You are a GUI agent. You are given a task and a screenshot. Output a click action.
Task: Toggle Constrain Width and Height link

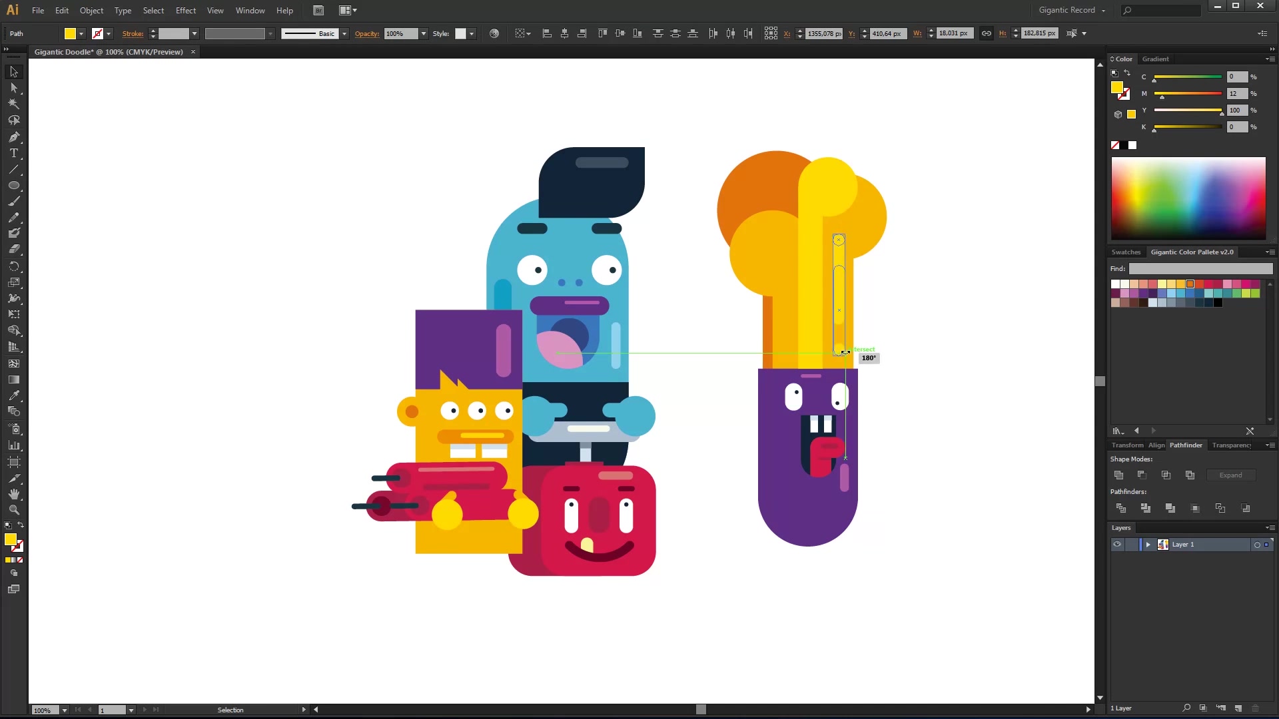pyautogui.click(x=987, y=33)
